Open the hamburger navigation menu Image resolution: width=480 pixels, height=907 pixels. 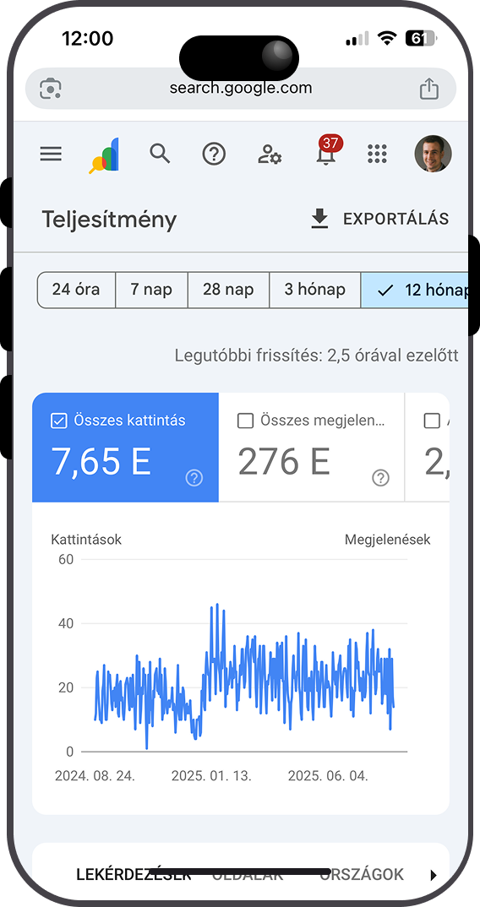[x=51, y=154]
